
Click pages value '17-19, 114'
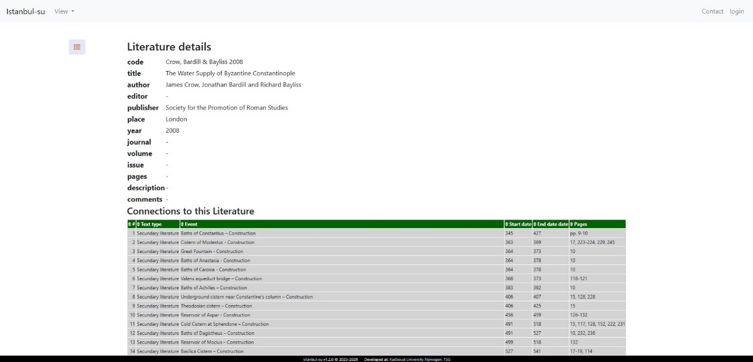pos(581,351)
